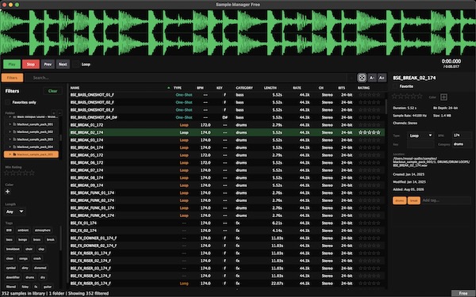Screen dimensions: 476x297
Task: Click the BPM field showing 174
Action: click(462, 135)
